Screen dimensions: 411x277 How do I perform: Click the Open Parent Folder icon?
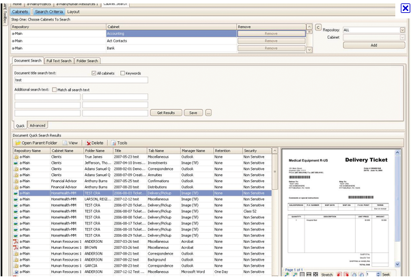tap(18, 143)
